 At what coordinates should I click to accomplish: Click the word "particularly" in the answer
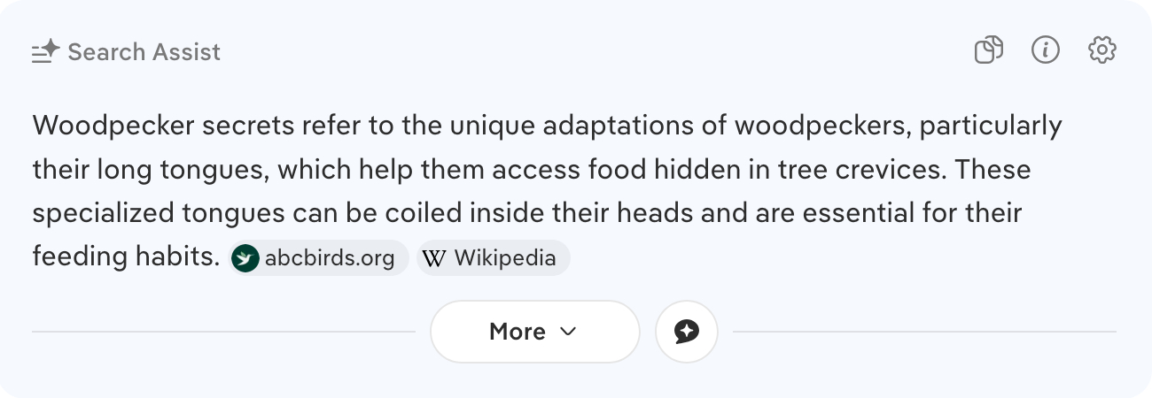[x=990, y=126]
